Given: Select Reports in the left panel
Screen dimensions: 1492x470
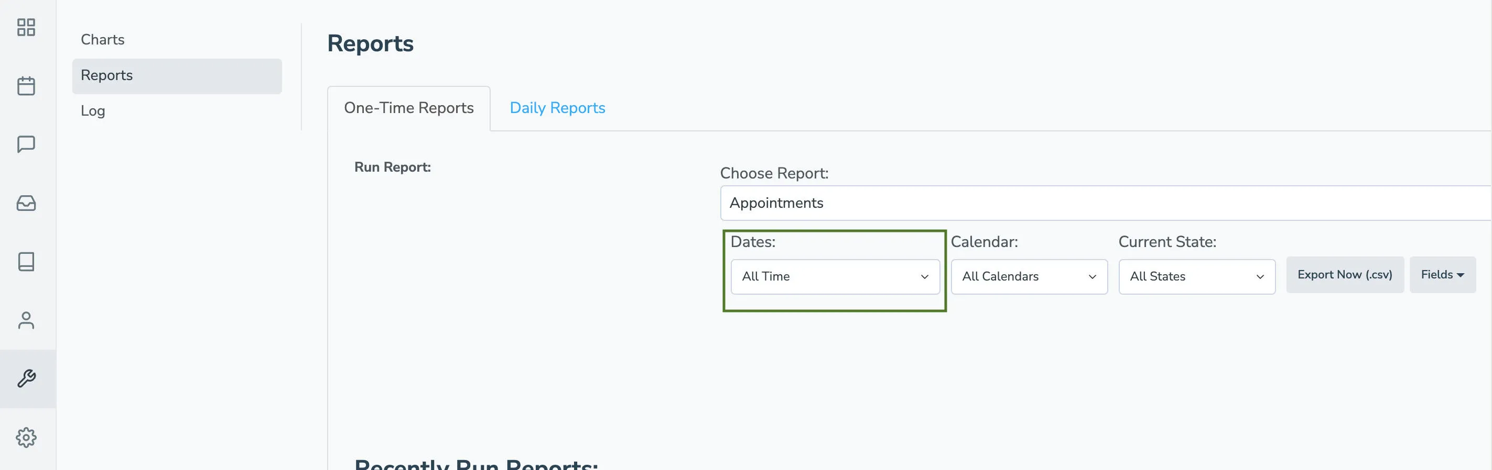Looking at the screenshot, I should pos(106,75).
